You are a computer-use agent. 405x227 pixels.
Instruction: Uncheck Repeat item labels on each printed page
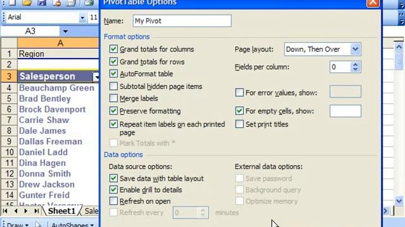pos(113,124)
